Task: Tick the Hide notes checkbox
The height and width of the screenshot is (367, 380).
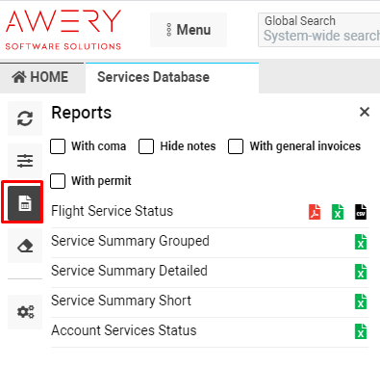Action: click(146, 146)
